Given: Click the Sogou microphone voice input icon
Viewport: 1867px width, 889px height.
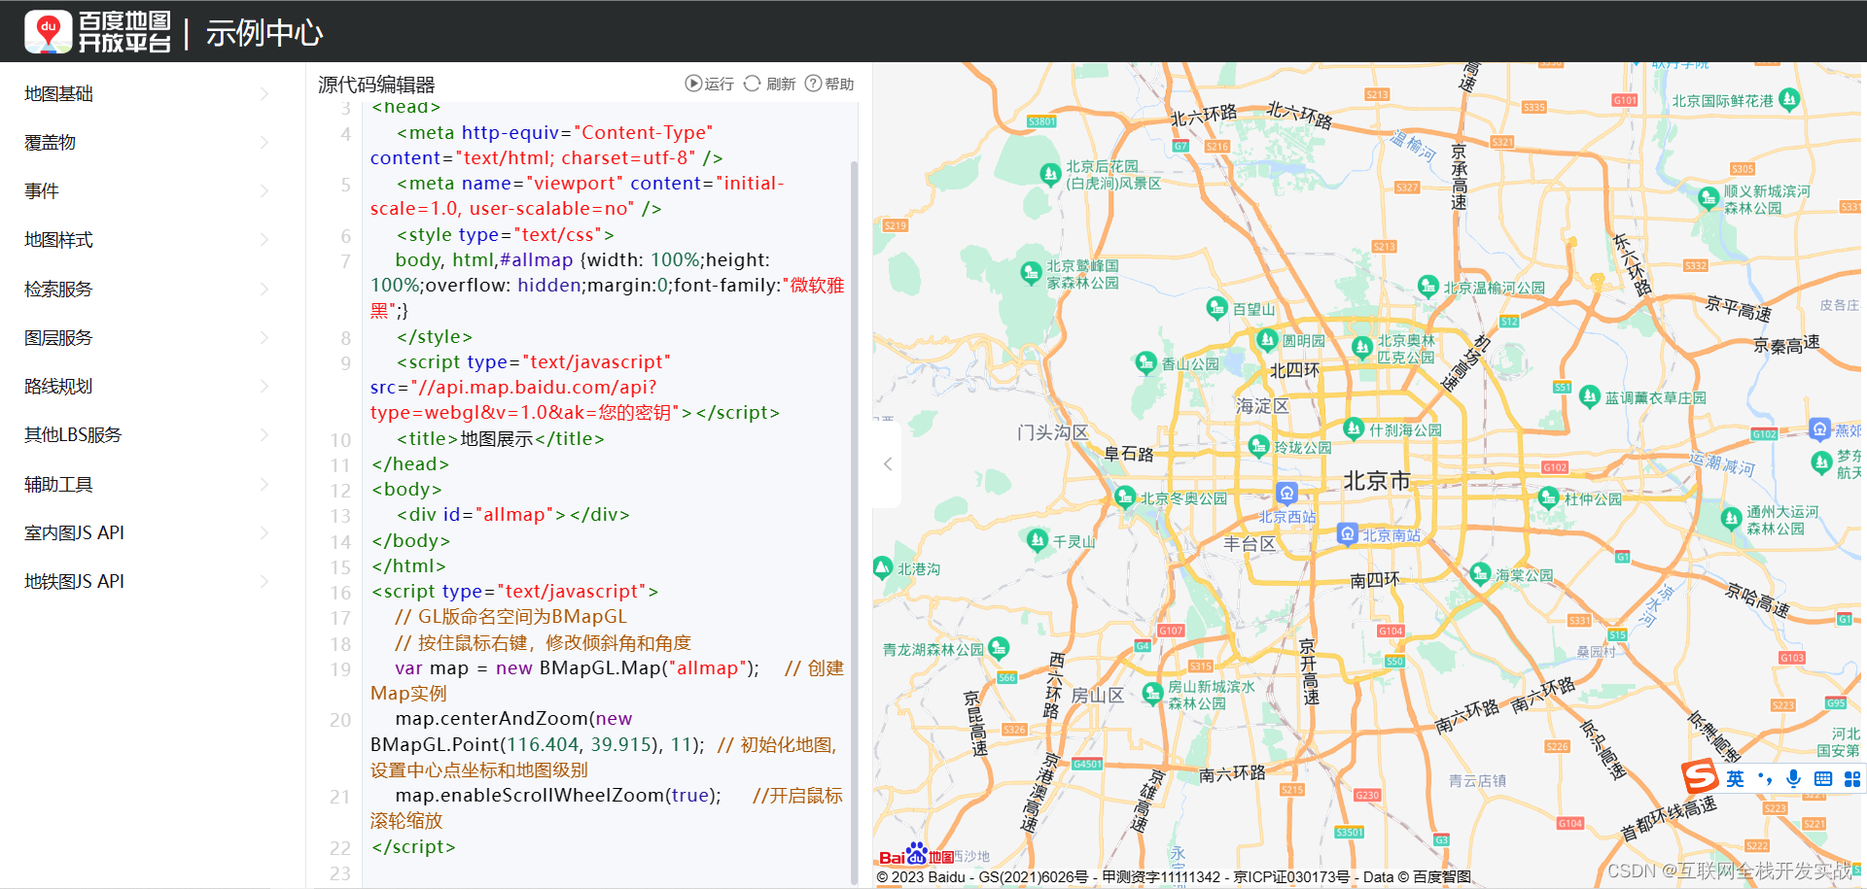Looking at the screenshot, I should (x=1794, y=778).
